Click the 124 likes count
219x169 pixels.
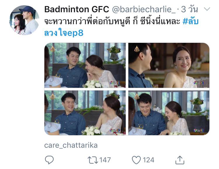pos(148,160)
